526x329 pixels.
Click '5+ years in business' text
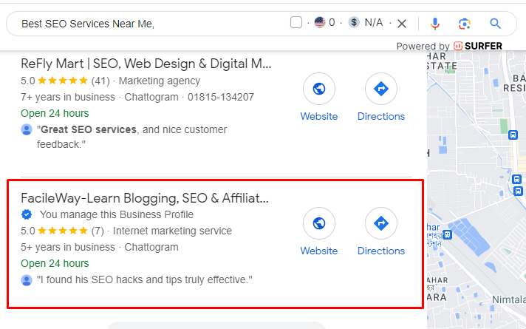[x=68, y=247]
